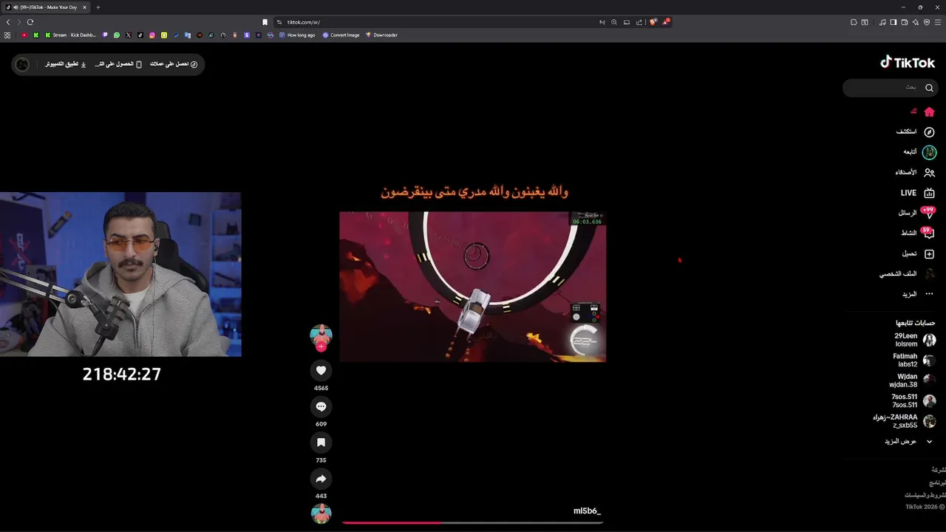This screenshot has width=946, height=532.
Task: Click the creator username ml5b6_
Action: click(x=587, y=511)
